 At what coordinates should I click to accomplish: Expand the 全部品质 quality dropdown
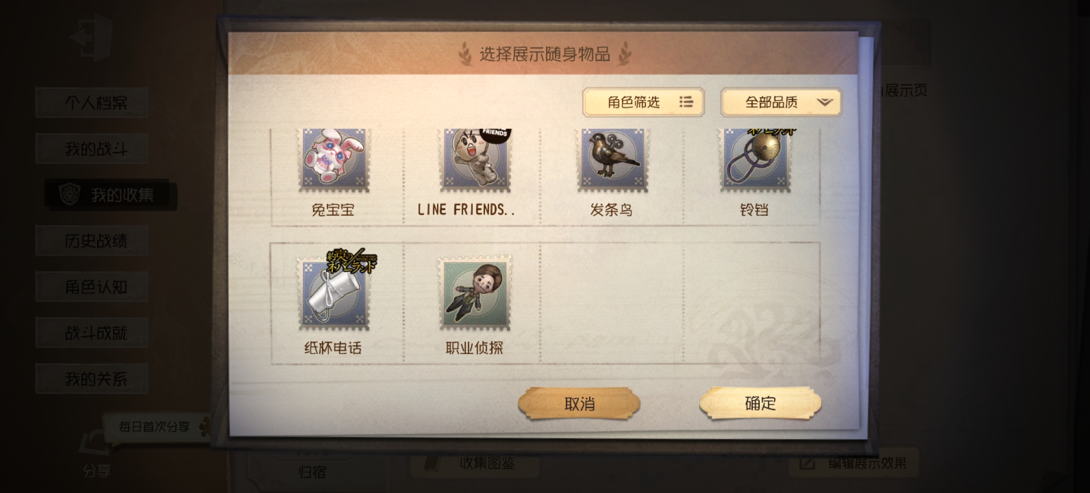click(x=781, y=102)
